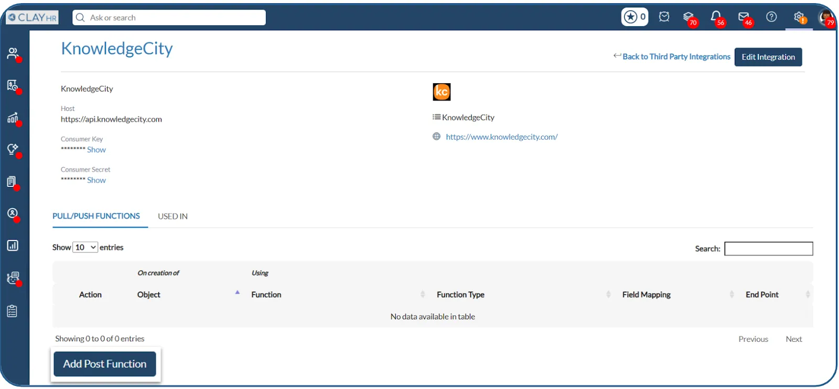Viewport: 839px width, 389px height.
Task: Open the documents sidebar icon
Action: (x=12, y=182)
